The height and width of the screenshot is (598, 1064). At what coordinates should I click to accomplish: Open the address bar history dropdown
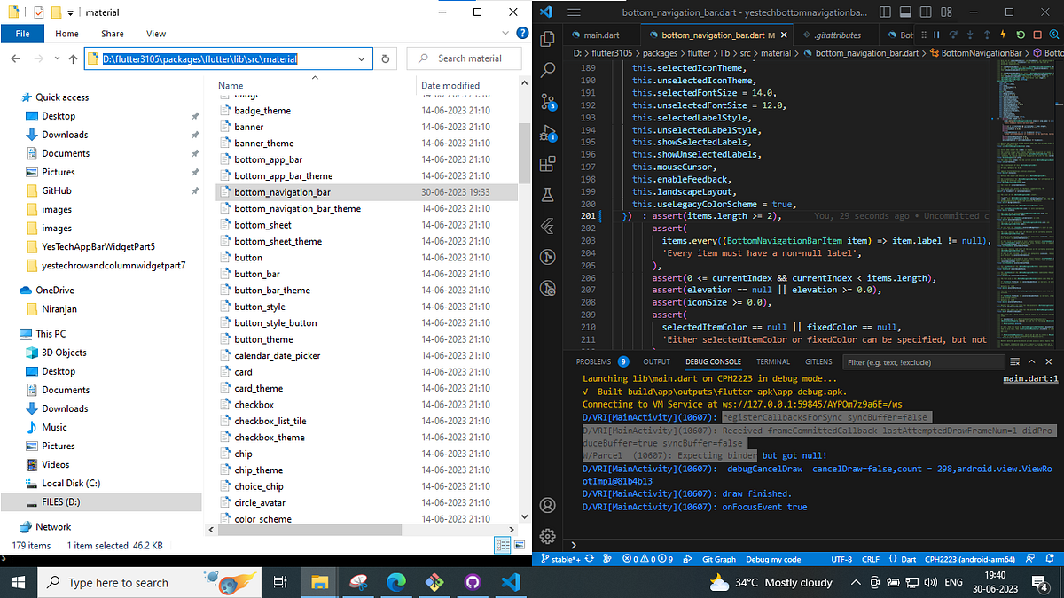tap(361, 58)
